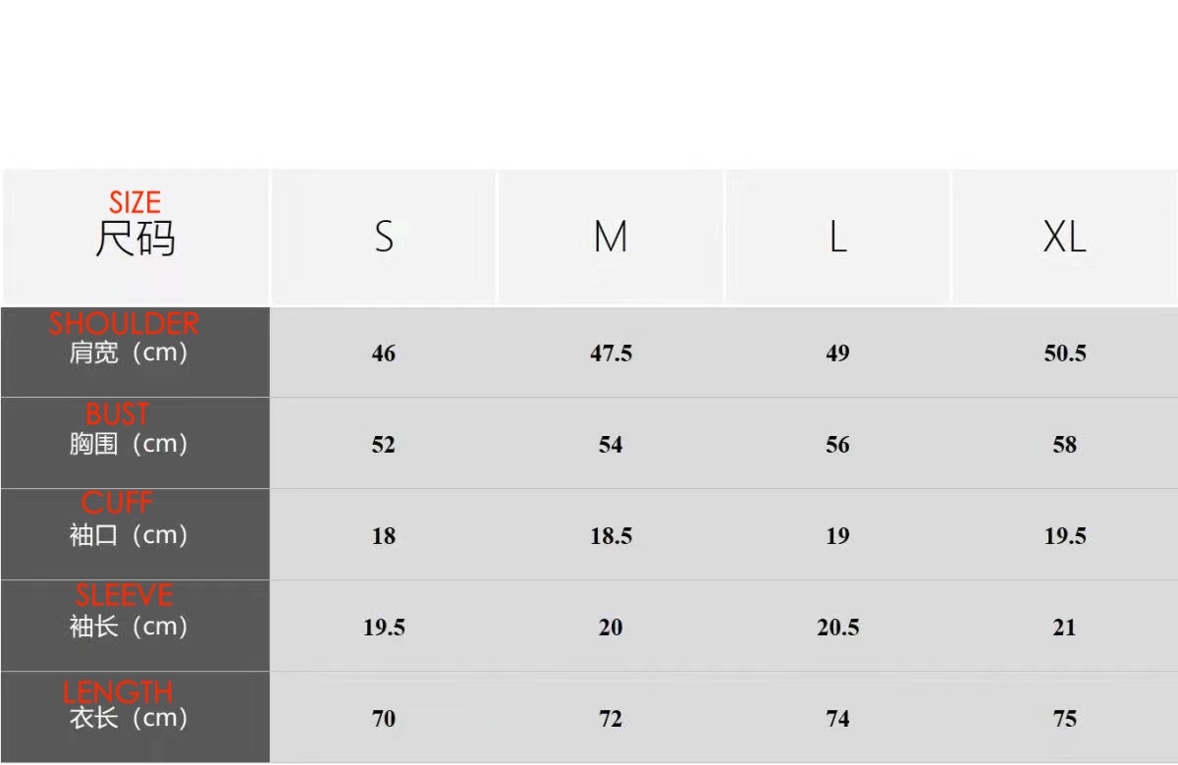Image resolution: width=1178 pixels, height=765 pixels.
Task: Click bust value 52 for size S
Action: pyautogui.click(x=384, y=445)
